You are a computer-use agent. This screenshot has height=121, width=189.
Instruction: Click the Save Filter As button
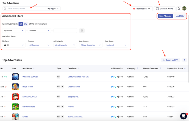pyautogui.click(x=165, y=16)
